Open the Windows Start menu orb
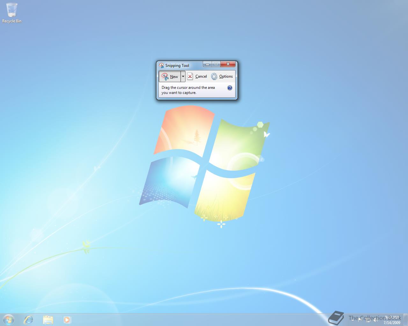This screenshot has width=408, height=326. pos(8,319)
